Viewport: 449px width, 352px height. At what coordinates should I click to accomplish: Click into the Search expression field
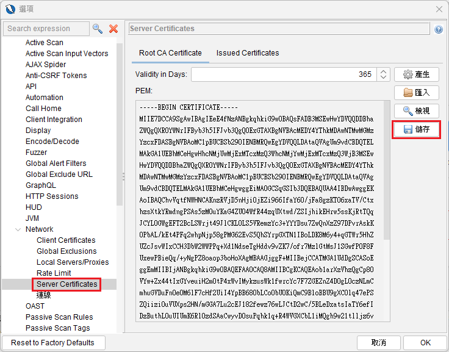[x=46, y=29]
